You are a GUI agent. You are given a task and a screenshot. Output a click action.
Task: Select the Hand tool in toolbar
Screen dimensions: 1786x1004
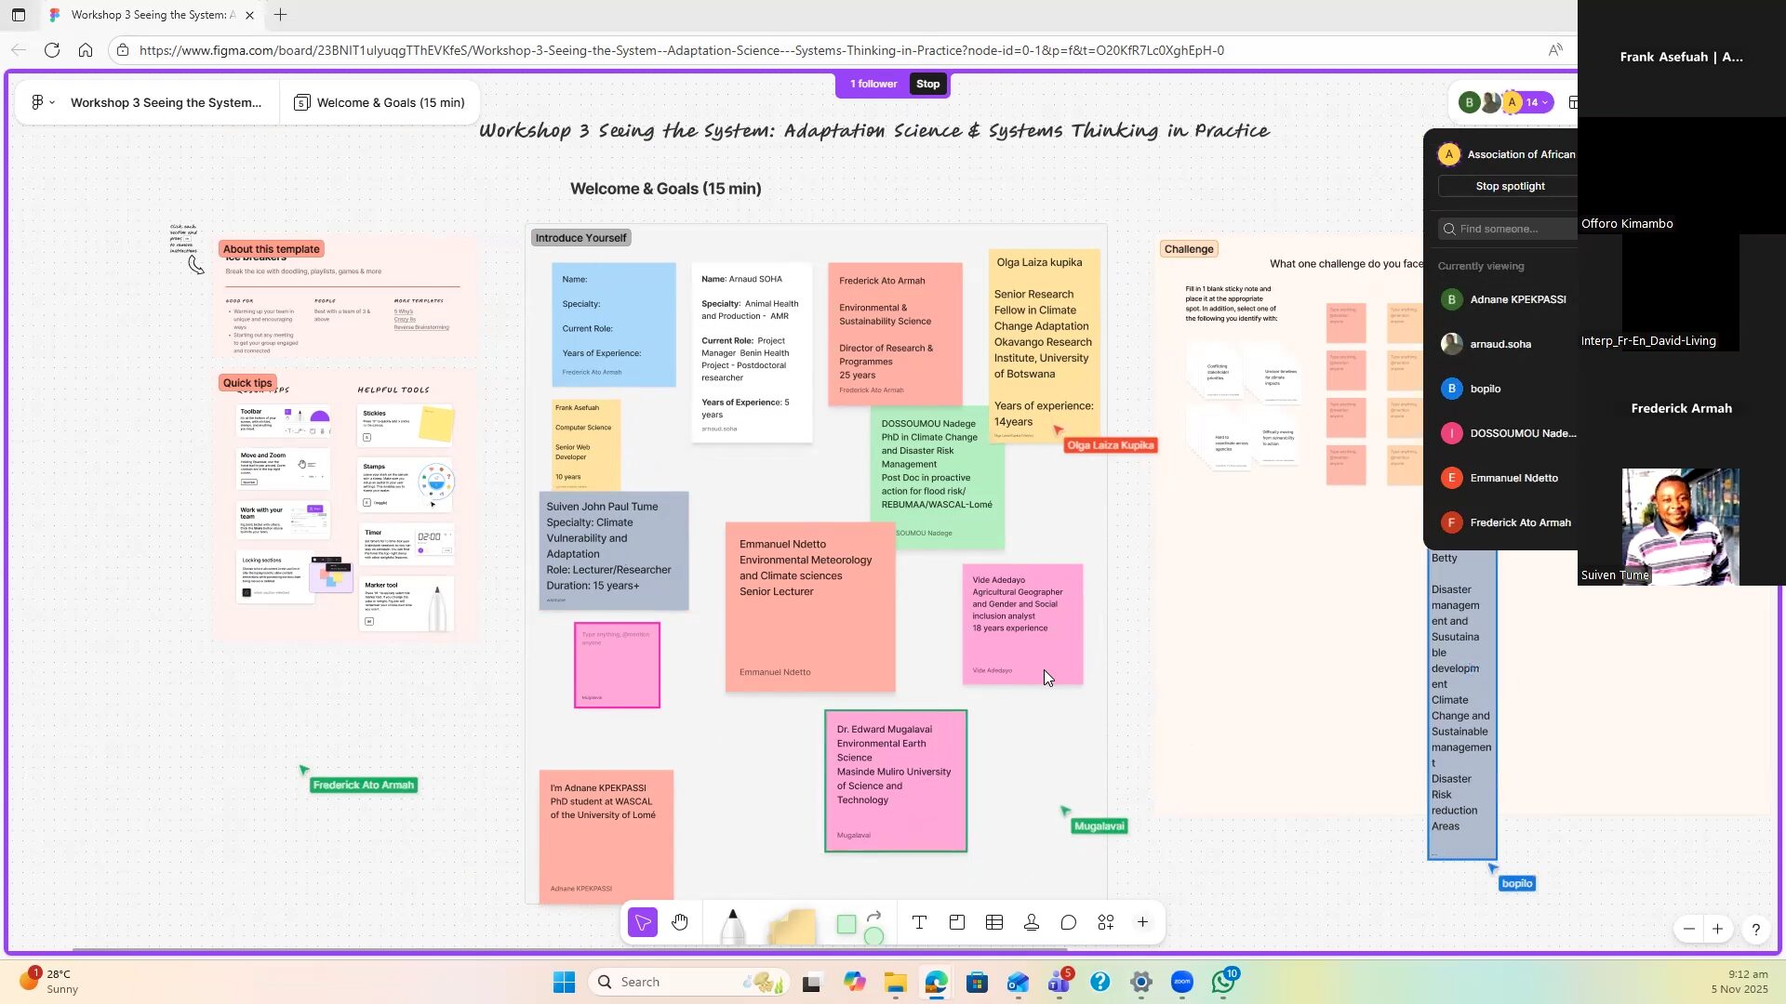pos(680,922)
